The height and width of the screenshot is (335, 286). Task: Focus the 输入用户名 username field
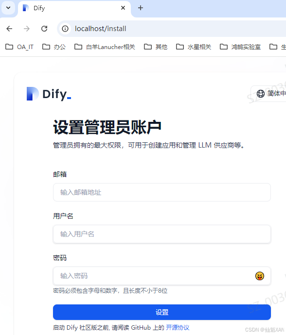(x=162, y=234)
